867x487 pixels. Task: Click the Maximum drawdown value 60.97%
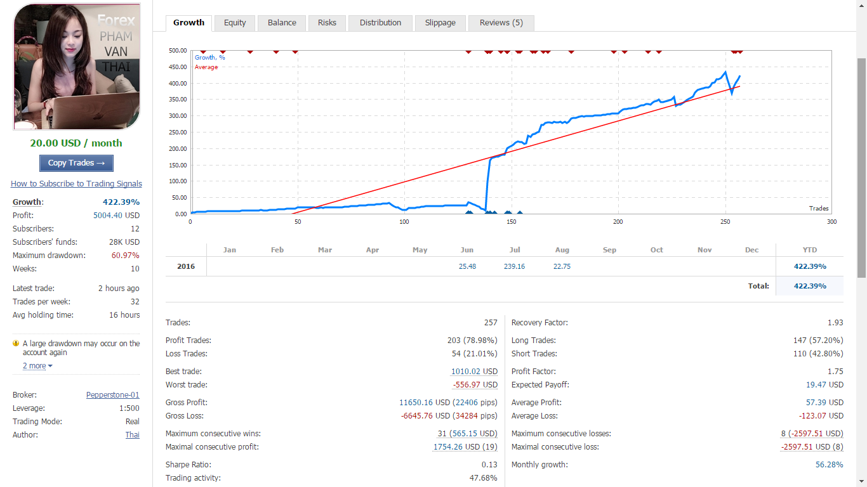point(126,256)
